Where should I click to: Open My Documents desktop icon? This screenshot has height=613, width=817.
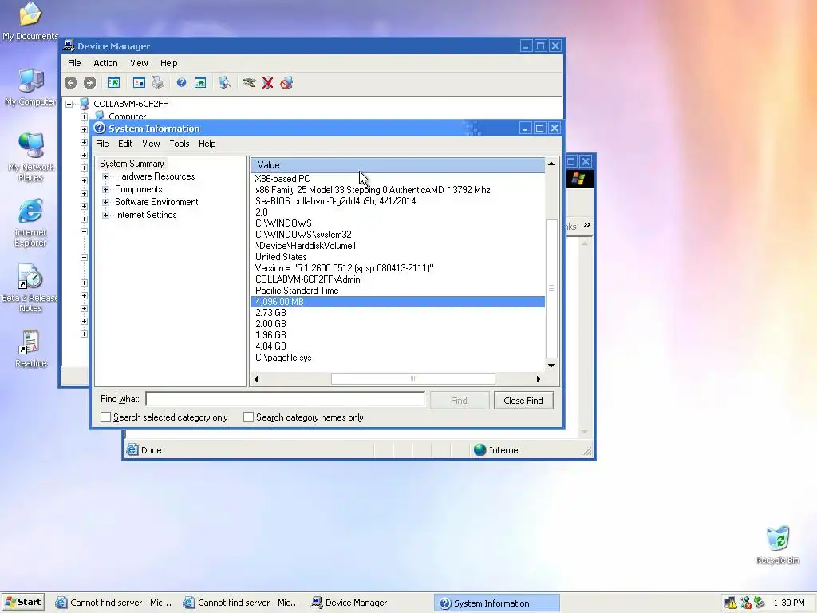coord(30,21)
